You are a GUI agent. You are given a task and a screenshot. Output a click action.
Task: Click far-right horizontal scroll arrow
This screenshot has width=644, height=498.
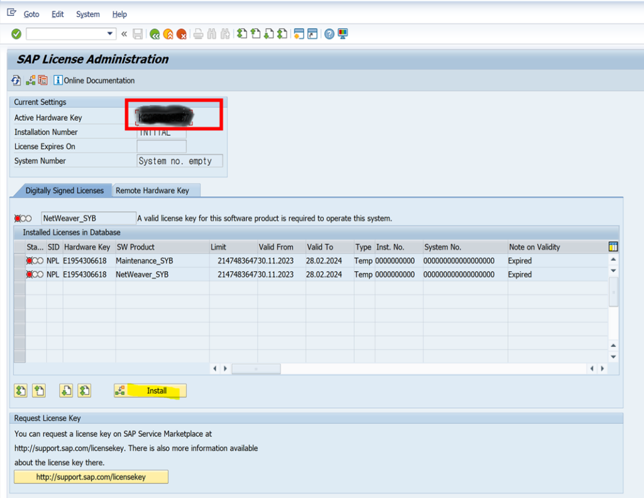point(602,368)
